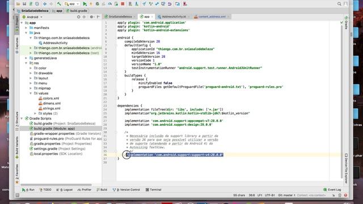Click SniaSalodeBeleza breadcrumb in navigation bar

click(33, 11)
